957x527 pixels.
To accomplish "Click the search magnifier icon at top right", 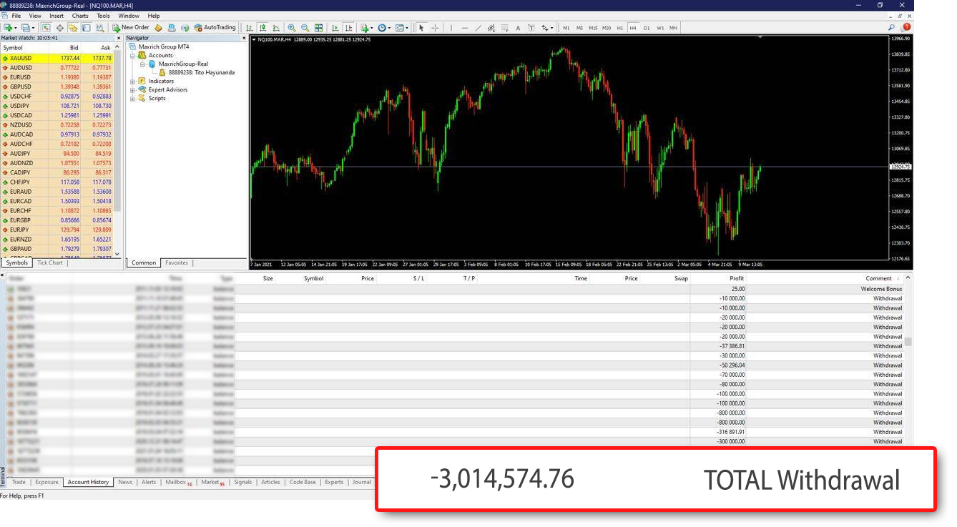I will coord(893,27).
